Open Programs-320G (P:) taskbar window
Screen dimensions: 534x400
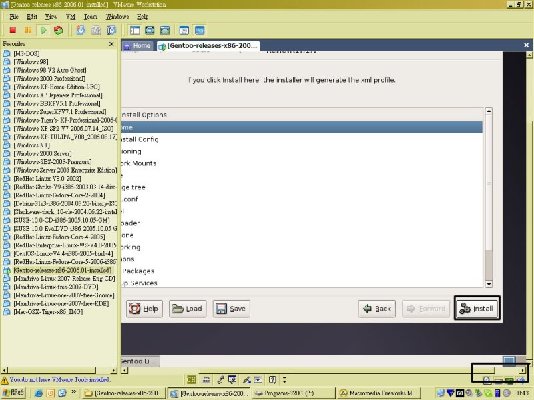[293, 393]
